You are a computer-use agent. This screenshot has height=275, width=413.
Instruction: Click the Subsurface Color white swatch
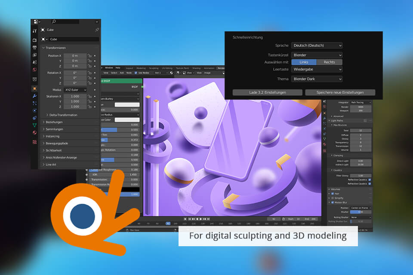point(127,120)
